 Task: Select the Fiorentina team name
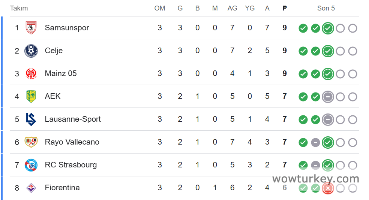62,188
